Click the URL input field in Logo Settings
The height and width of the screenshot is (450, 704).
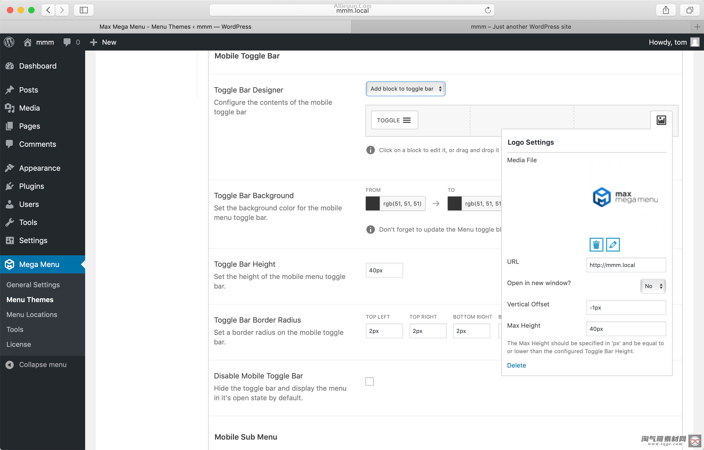point(625,265)
